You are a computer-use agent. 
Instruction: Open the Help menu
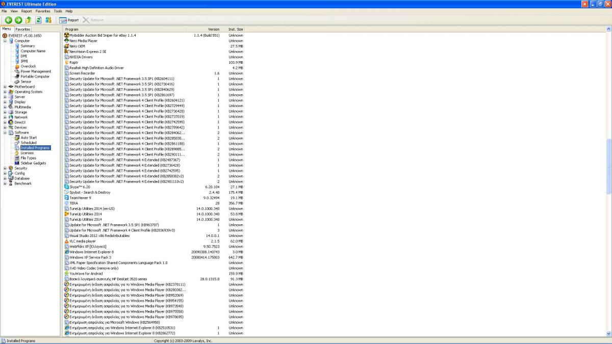click(69, 11)
